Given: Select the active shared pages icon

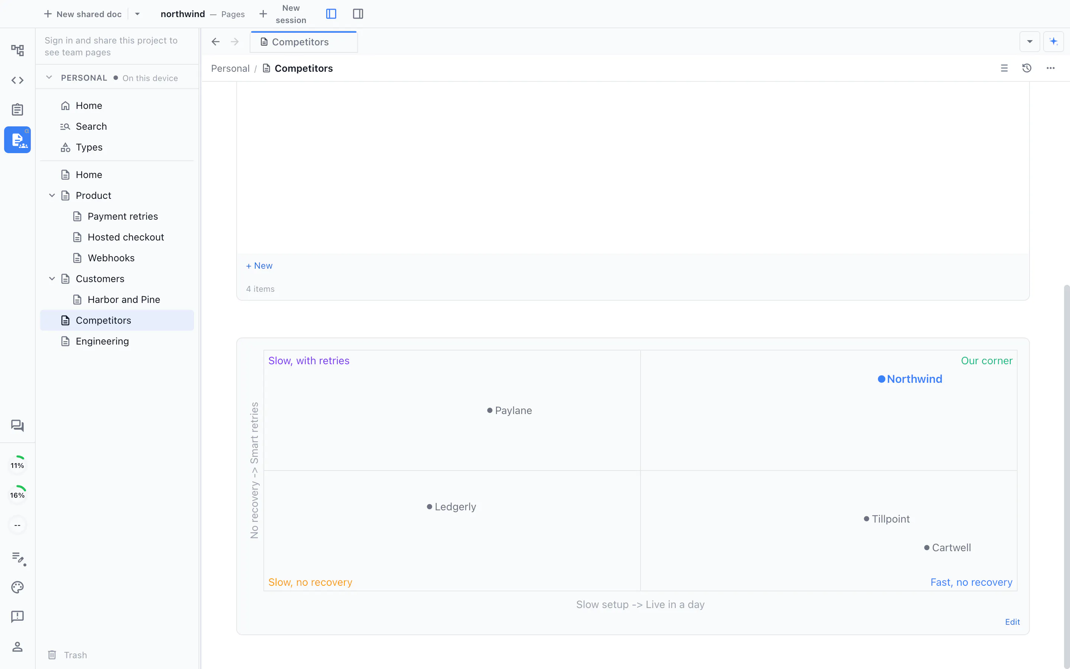Looking at the screenshot, I should click(17, 140).
